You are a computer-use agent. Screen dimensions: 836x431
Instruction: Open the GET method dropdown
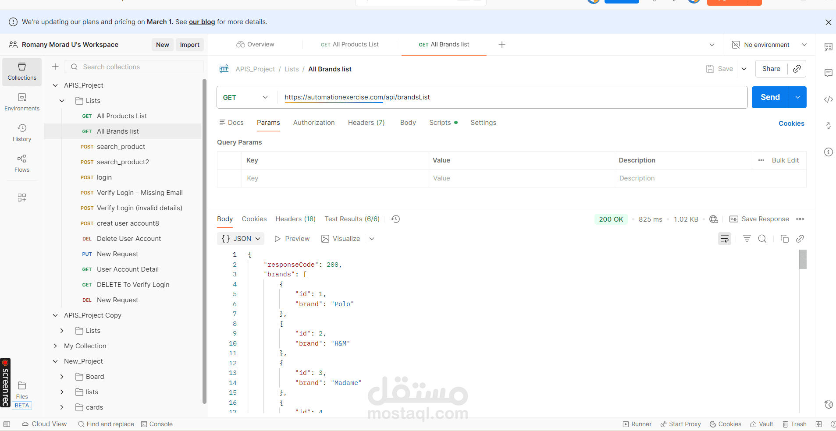point(245,97)
